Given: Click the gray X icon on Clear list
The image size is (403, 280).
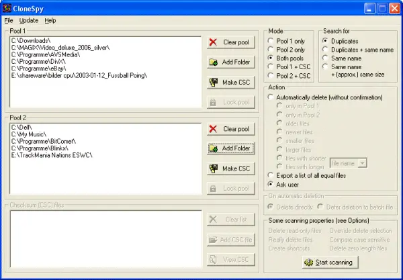Looking at the screenshot, I should pyautogui.click(x=213, y=220).
